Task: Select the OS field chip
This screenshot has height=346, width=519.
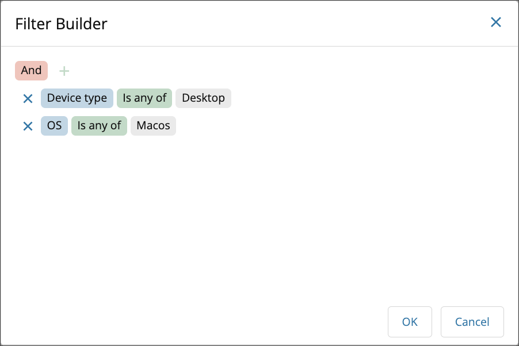Action: 54,126
